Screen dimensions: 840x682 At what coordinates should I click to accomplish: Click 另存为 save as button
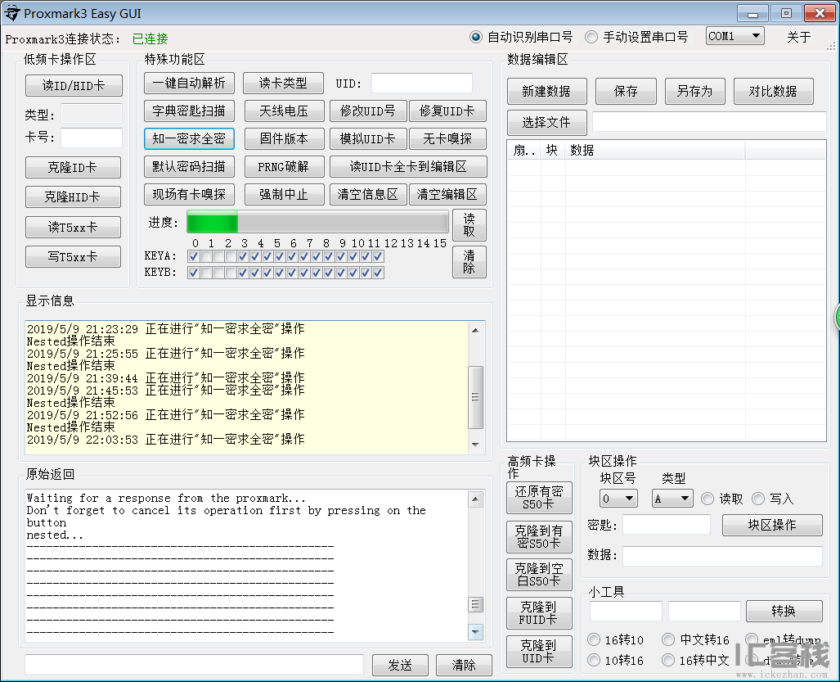coord(695,91)
